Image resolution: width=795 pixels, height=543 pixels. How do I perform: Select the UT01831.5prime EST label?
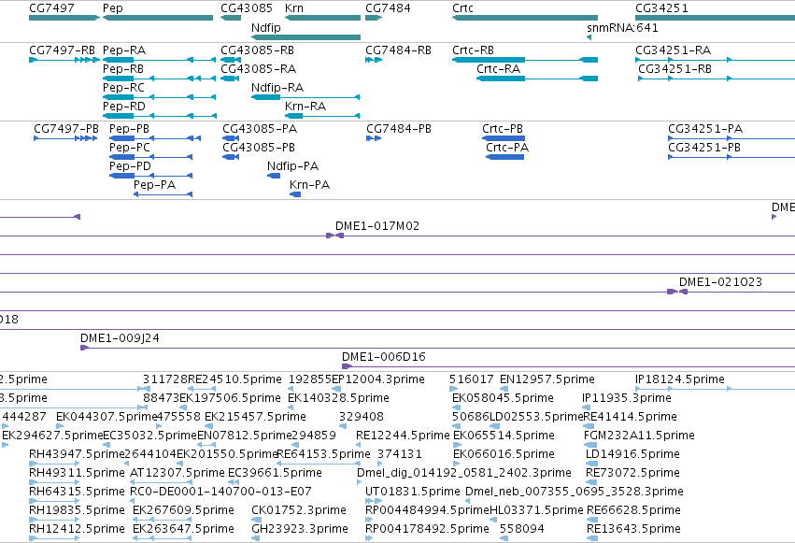coord(413,492)
